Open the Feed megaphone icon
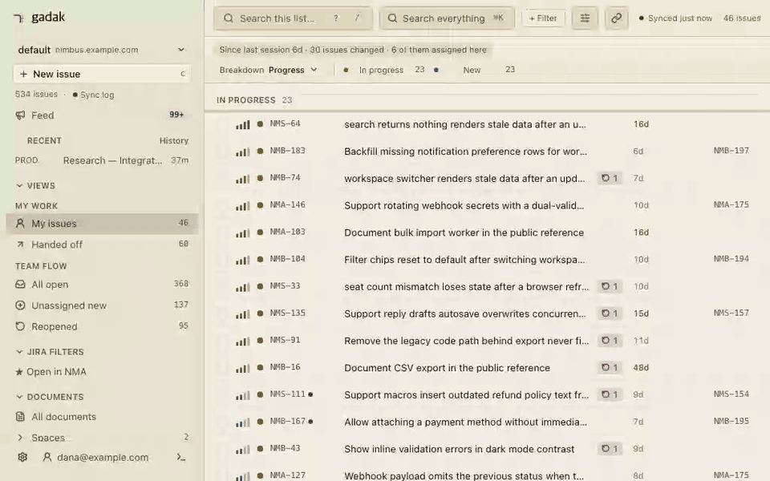770x481 pixels. pos(20,115)
